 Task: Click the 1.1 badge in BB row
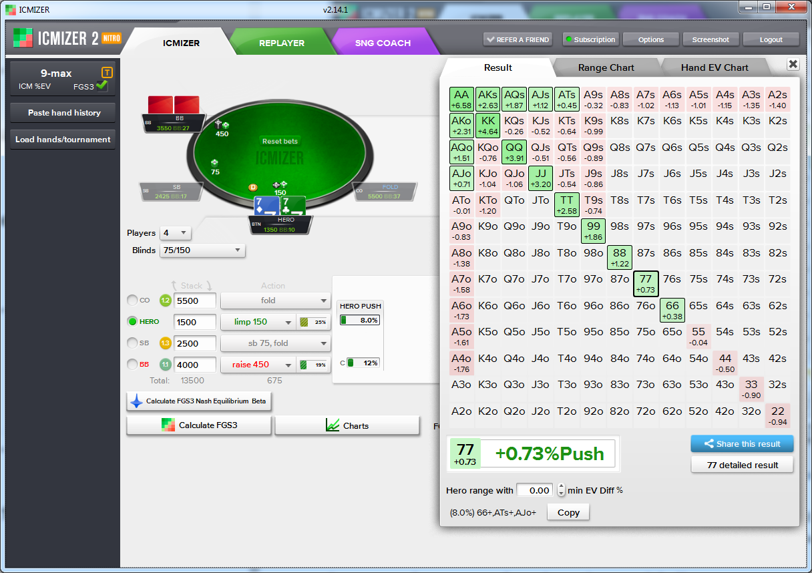click(165, 365)
